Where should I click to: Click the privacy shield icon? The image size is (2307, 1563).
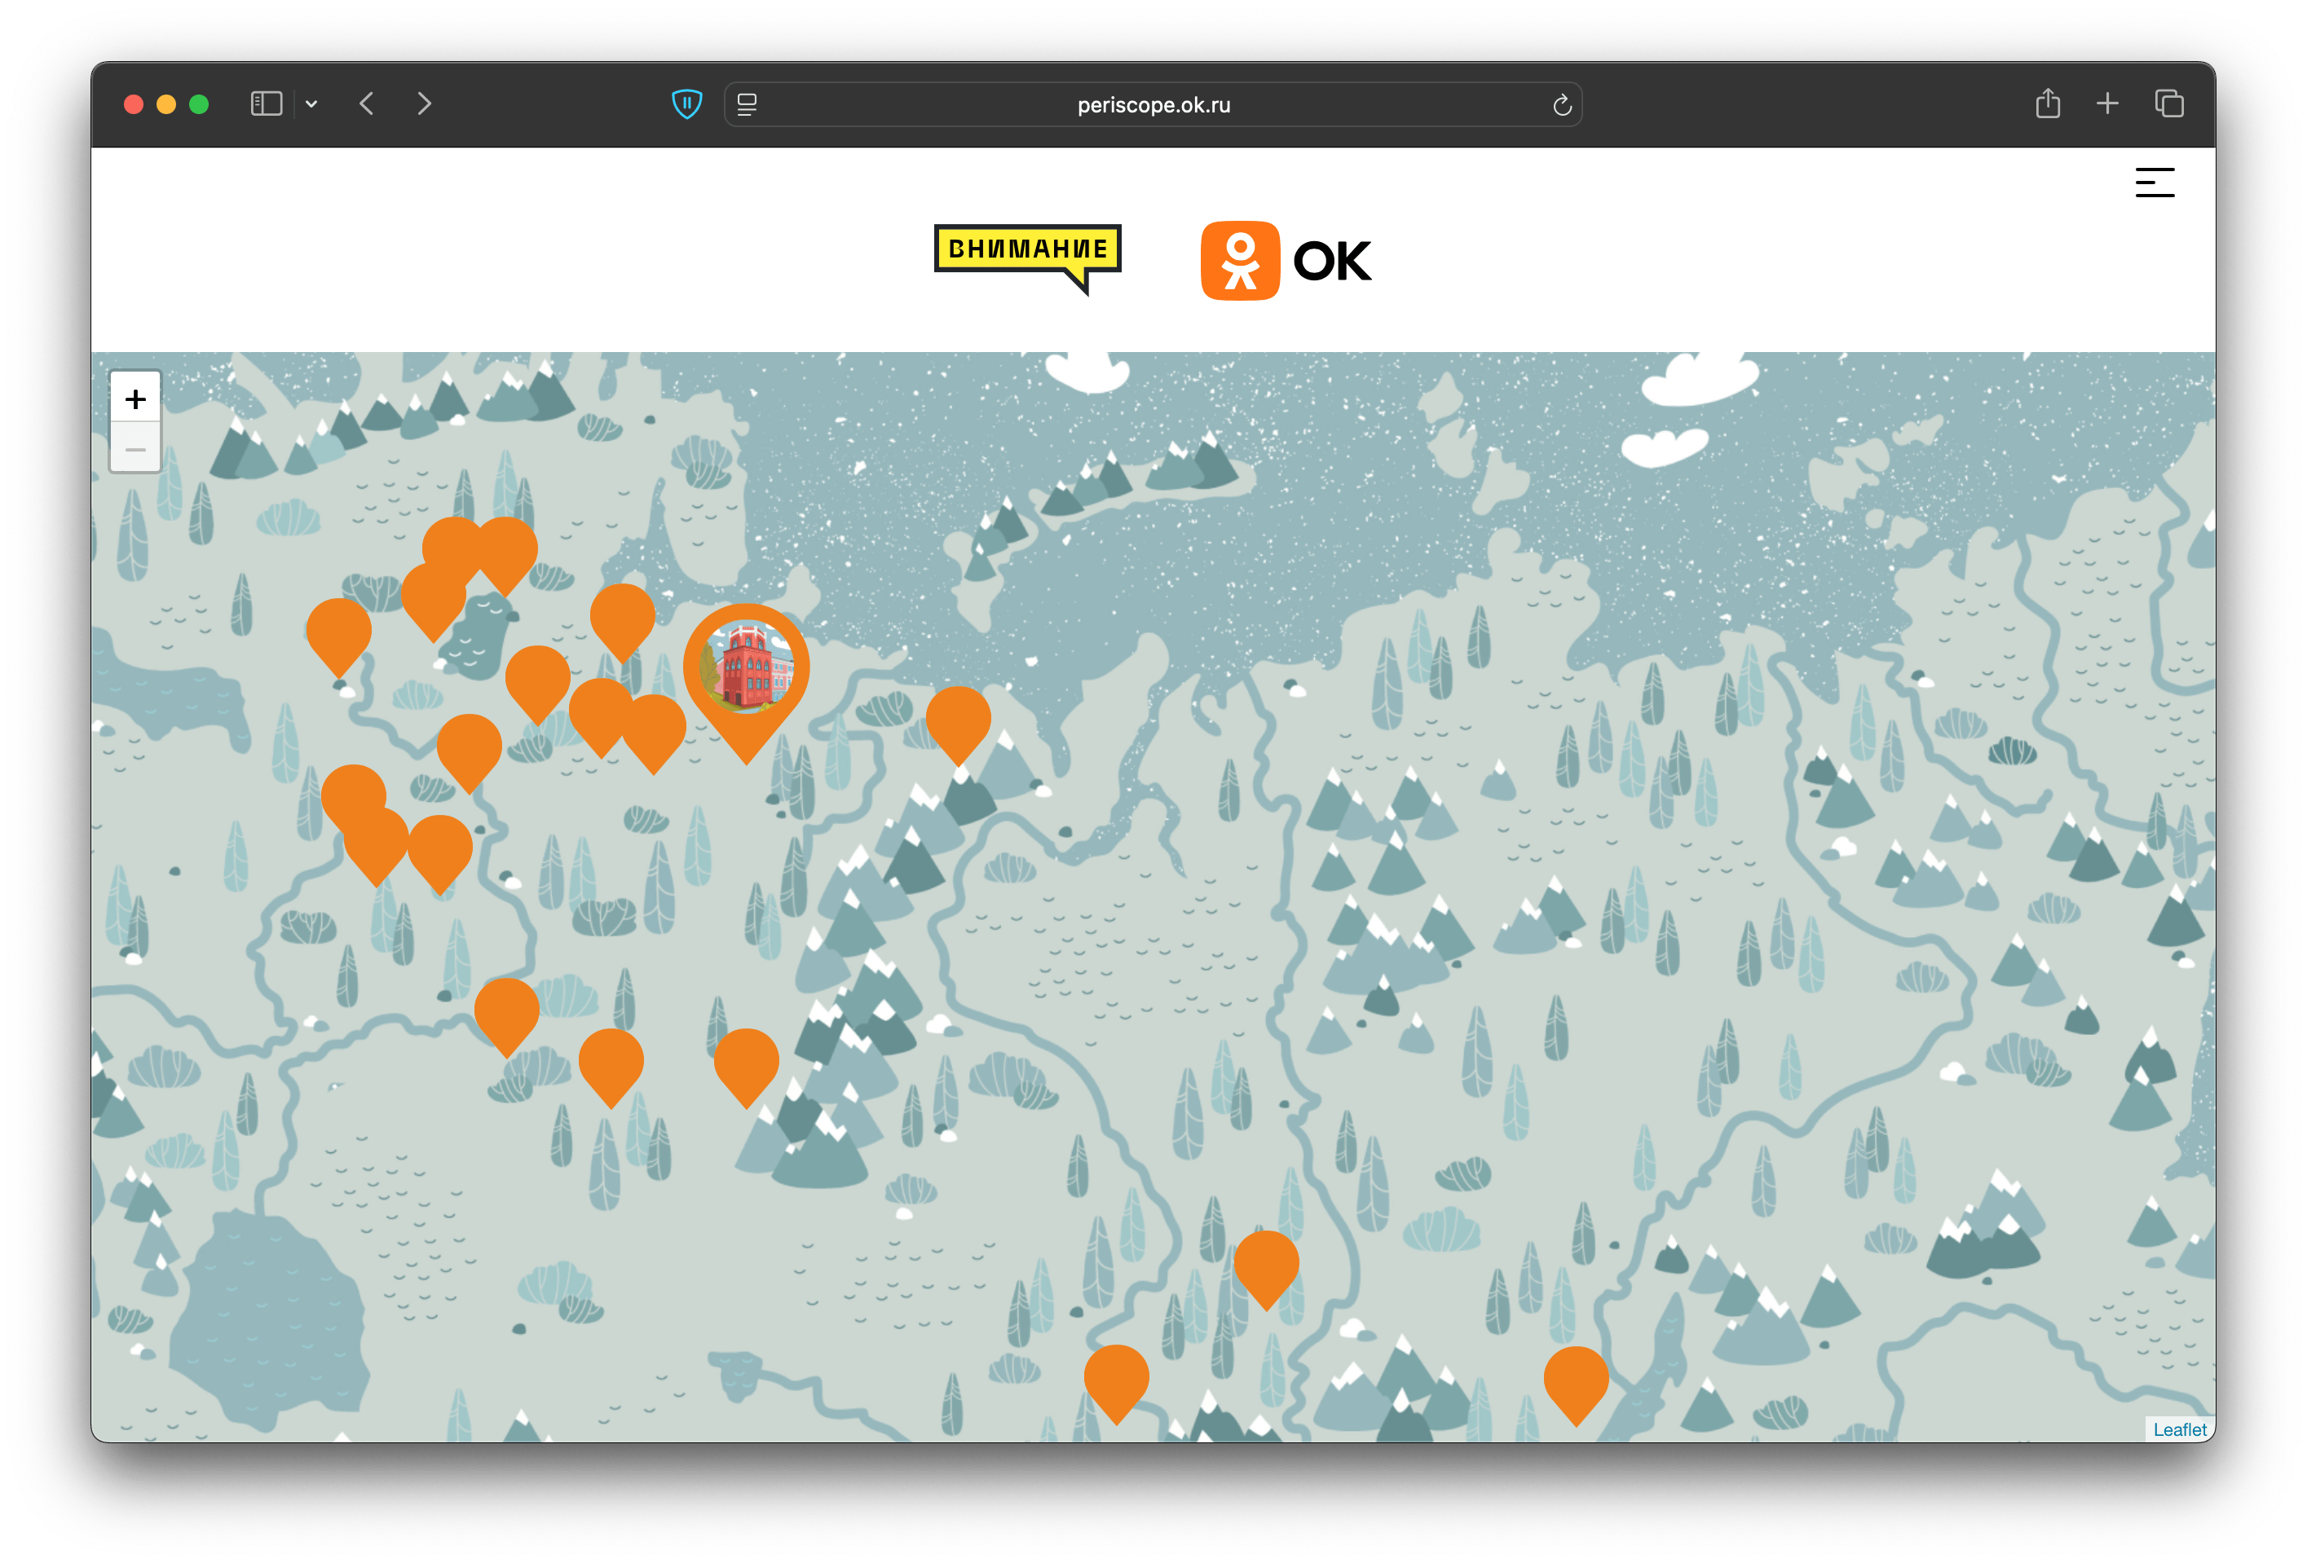687,104
